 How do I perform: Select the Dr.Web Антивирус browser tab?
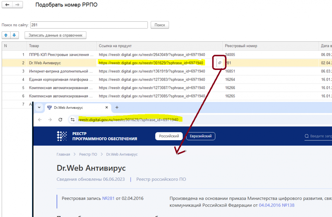pyautogui.click(x=78, y=108)
